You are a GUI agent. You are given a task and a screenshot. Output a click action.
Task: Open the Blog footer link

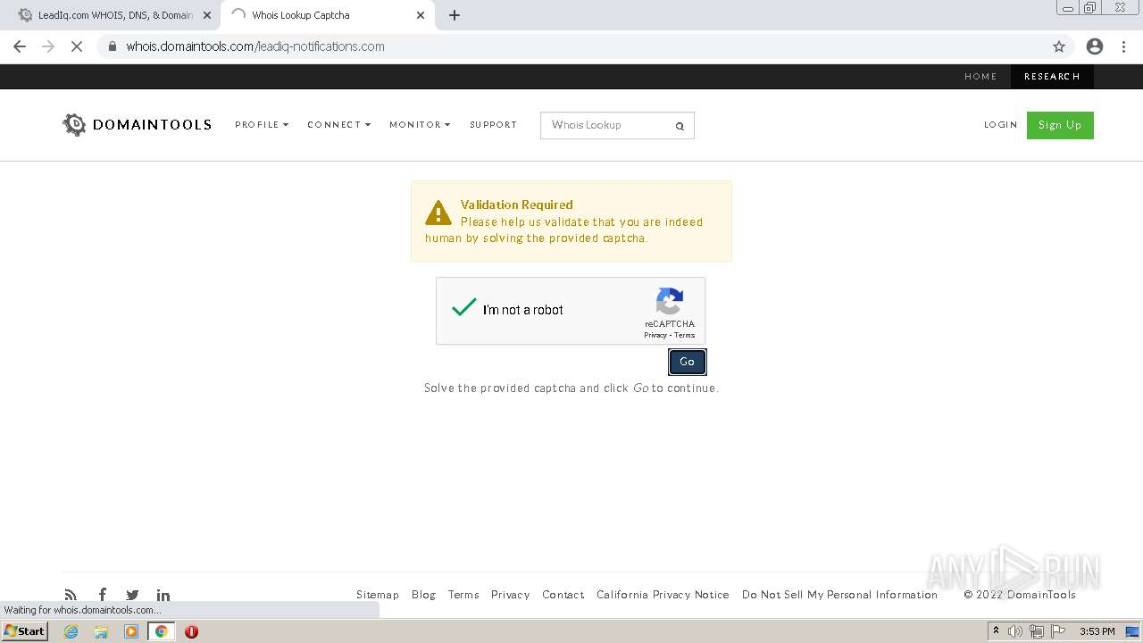[423, 595]
